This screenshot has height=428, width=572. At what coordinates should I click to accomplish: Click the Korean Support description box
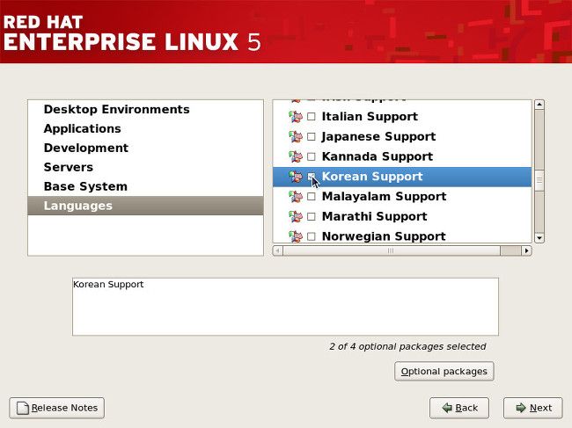pos(285,307)
